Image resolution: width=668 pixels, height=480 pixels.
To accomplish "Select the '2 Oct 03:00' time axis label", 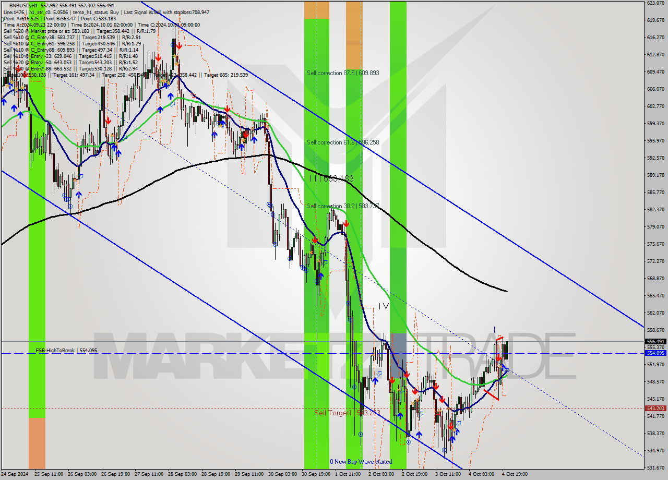I will click(381, 474).
